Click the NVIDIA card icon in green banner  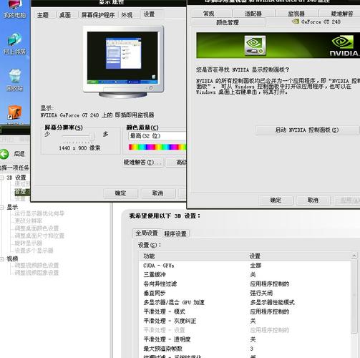coord(255,45)
